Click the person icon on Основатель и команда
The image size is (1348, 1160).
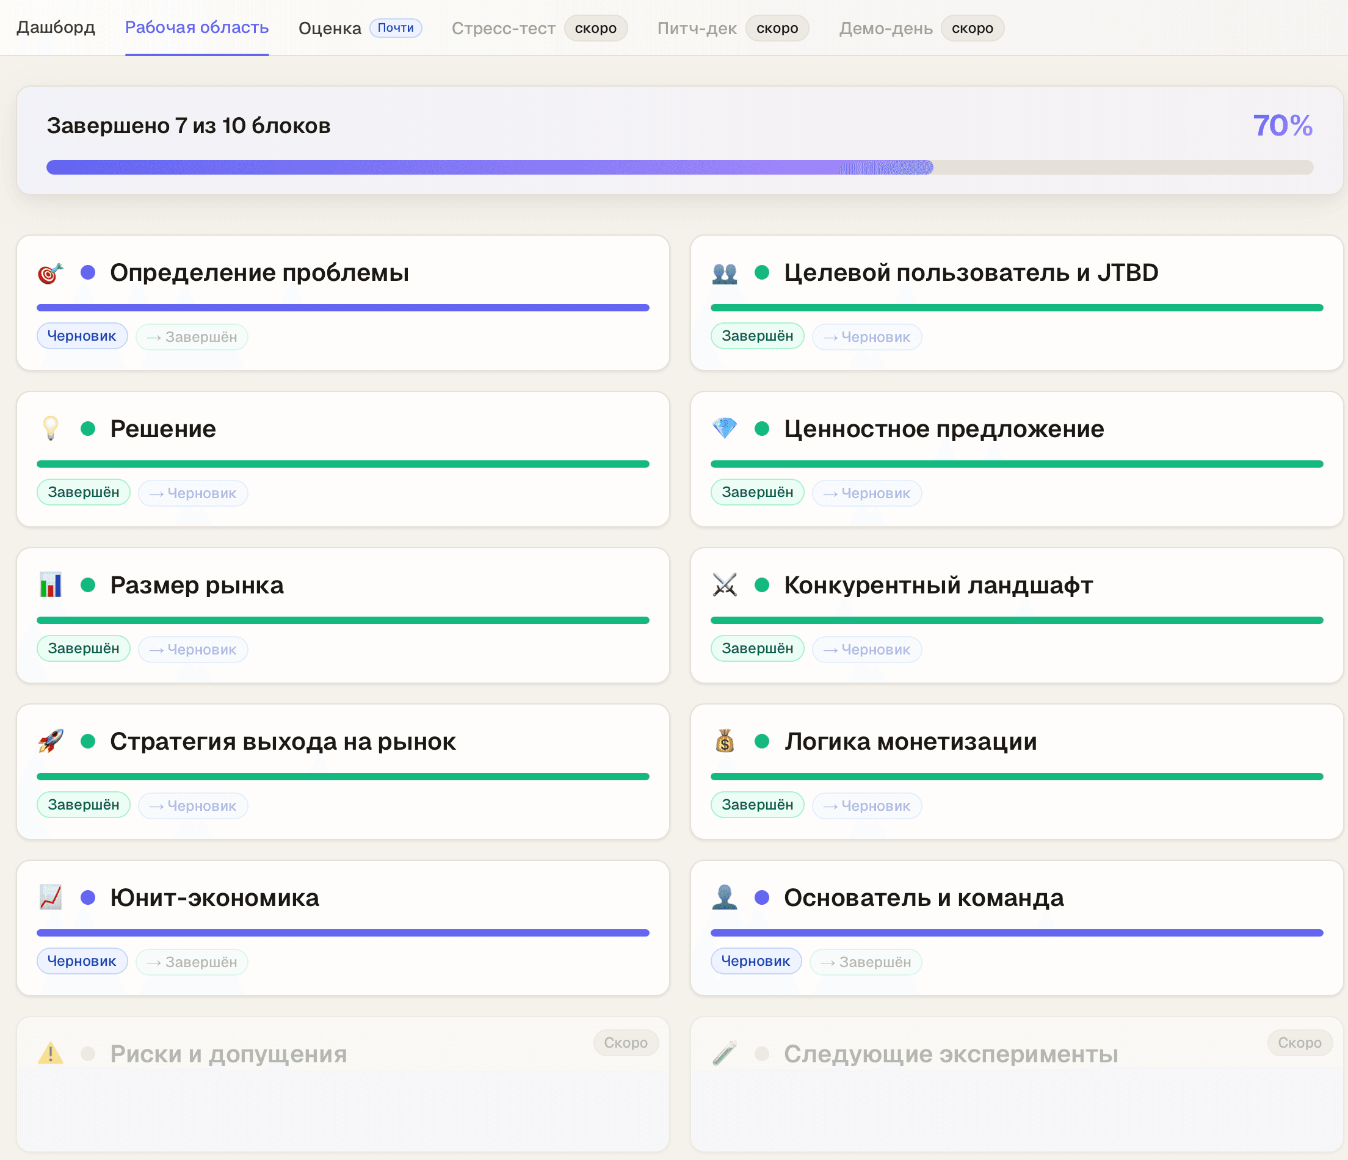pos(725,898)
